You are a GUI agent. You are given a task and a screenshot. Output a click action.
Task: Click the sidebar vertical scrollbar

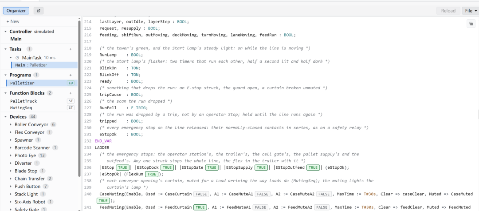pos(80,98)
